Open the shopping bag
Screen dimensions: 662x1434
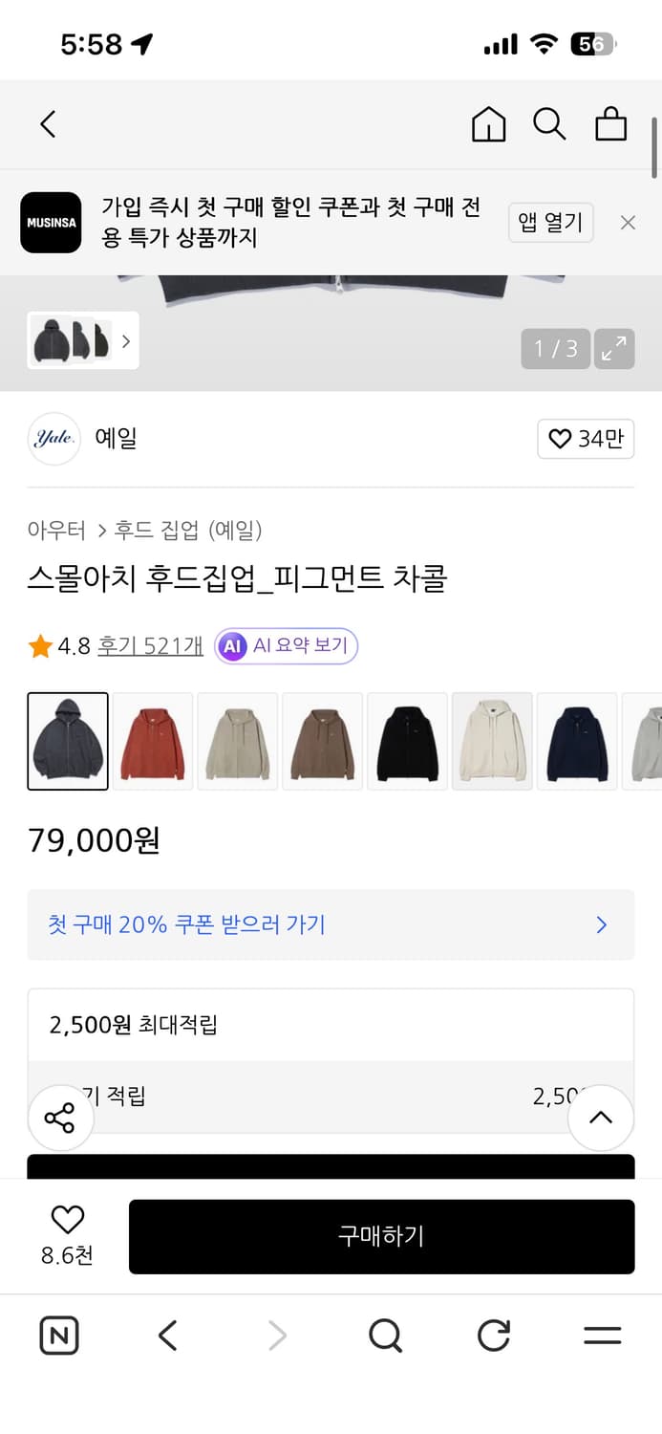pyautogui.click(x=610, y=124)
